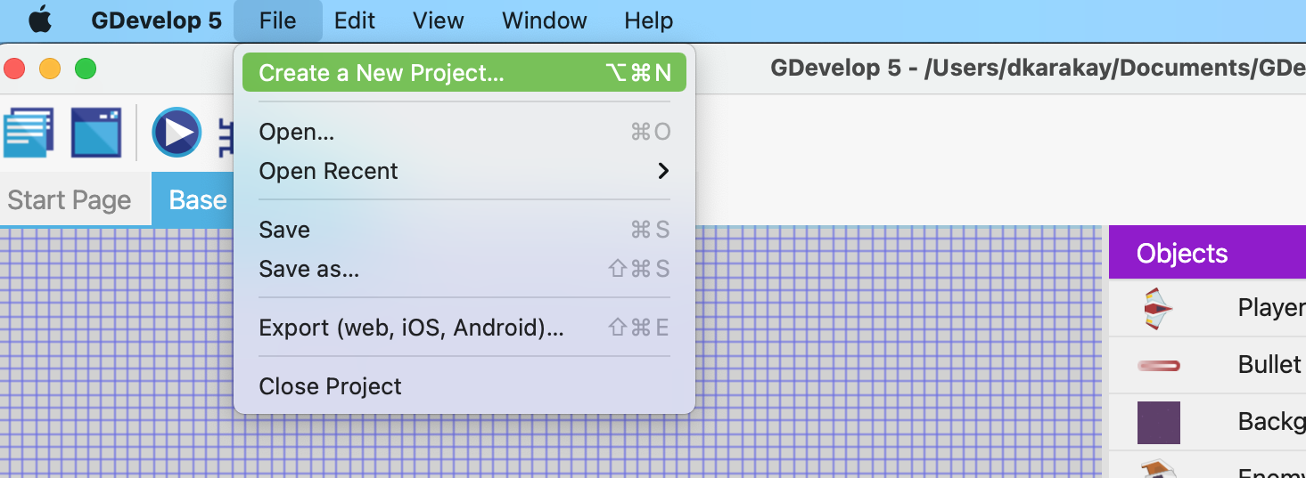Select the Enemy object icon

(1158, 469)
